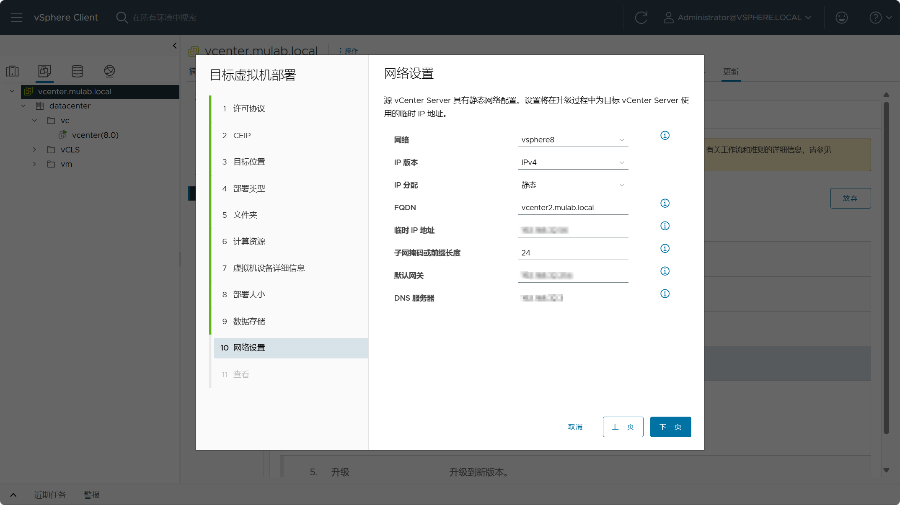Click the DNS 服务器 input field

coord(573,298)
